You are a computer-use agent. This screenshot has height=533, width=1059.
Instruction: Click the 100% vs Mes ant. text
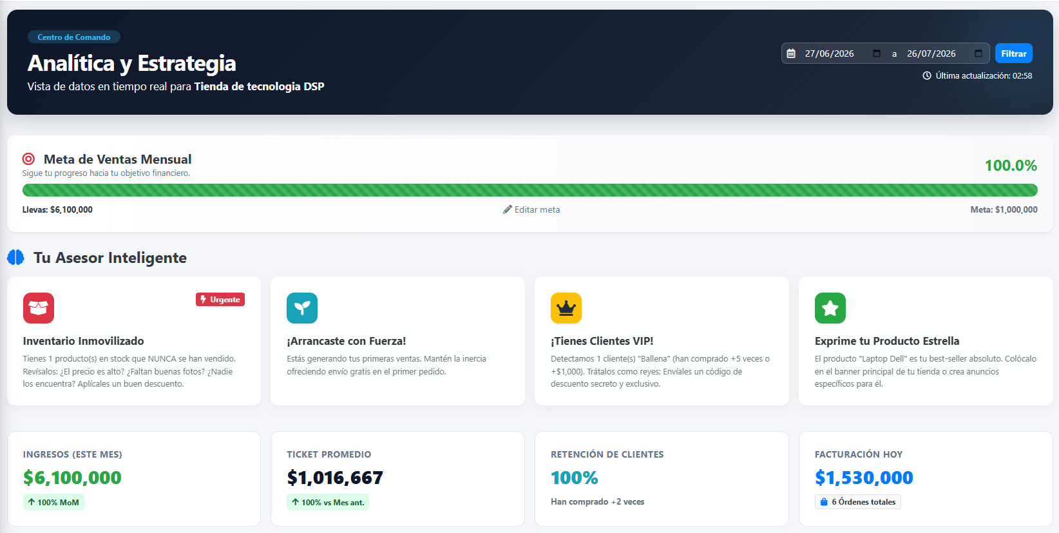(x=332, y=503)
